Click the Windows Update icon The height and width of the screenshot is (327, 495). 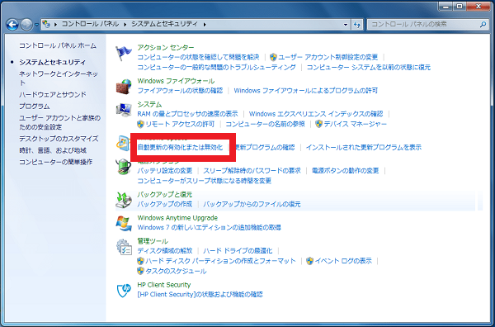tap(123, 144)
